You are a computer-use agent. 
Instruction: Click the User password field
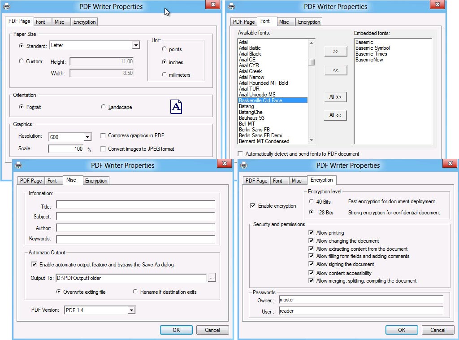[x=361, y=311]
